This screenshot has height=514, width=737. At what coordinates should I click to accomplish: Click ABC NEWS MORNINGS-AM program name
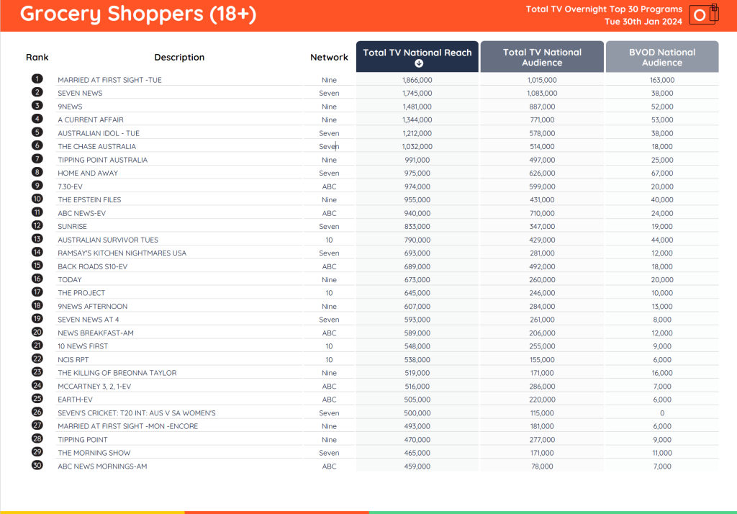(102, 466)
